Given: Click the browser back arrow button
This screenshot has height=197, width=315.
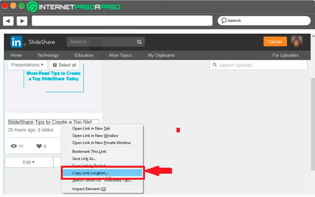Looking at the screenshot, I should [8, 21].
